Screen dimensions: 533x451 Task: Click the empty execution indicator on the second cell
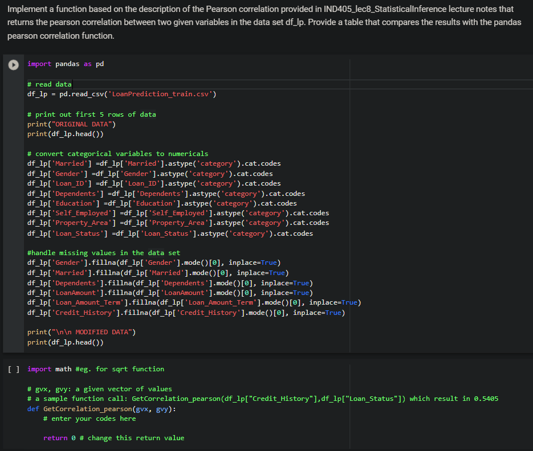[13, 369]
